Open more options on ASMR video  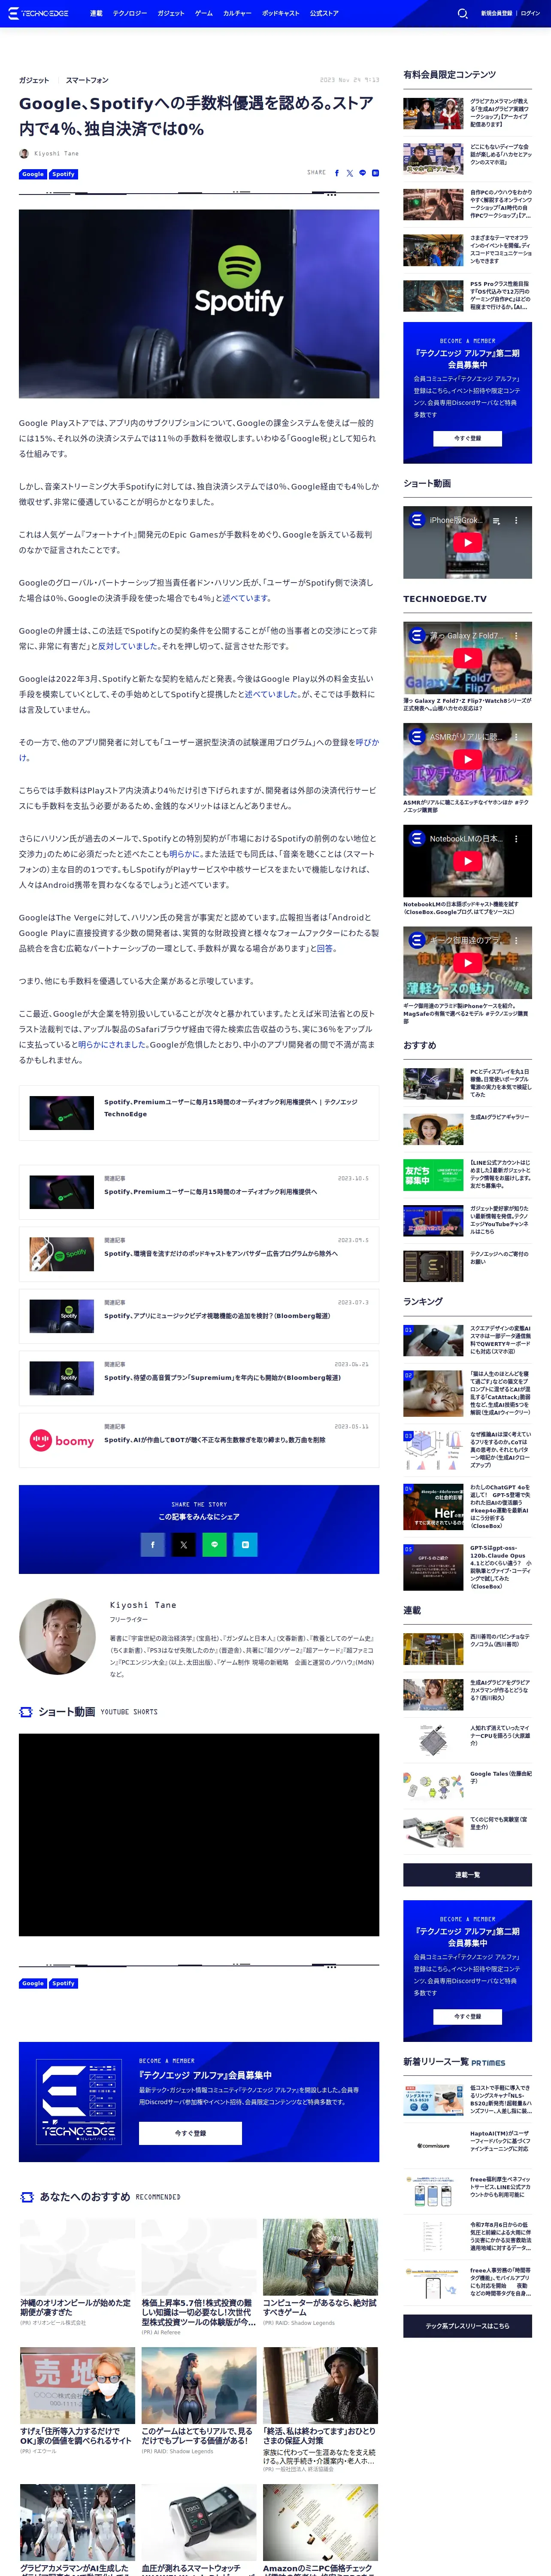tap(516, 737)
